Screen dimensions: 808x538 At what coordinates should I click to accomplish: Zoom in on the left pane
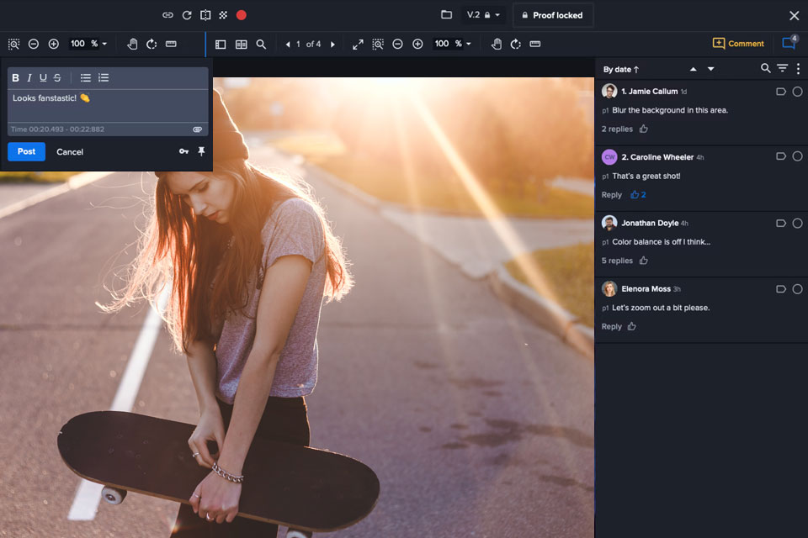point(54,45)
